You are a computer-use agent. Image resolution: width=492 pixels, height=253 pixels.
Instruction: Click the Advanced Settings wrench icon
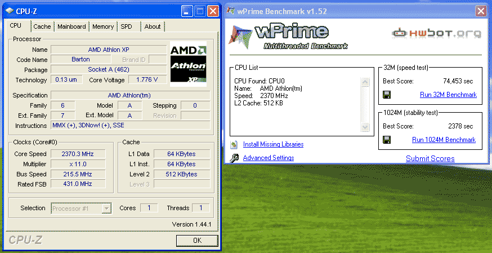234,158
